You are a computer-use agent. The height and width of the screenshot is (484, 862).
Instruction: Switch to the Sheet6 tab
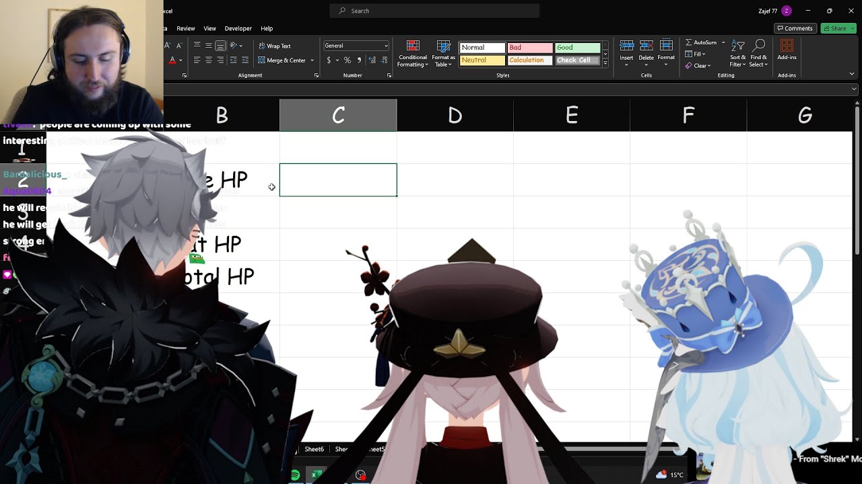pos(314,449)
